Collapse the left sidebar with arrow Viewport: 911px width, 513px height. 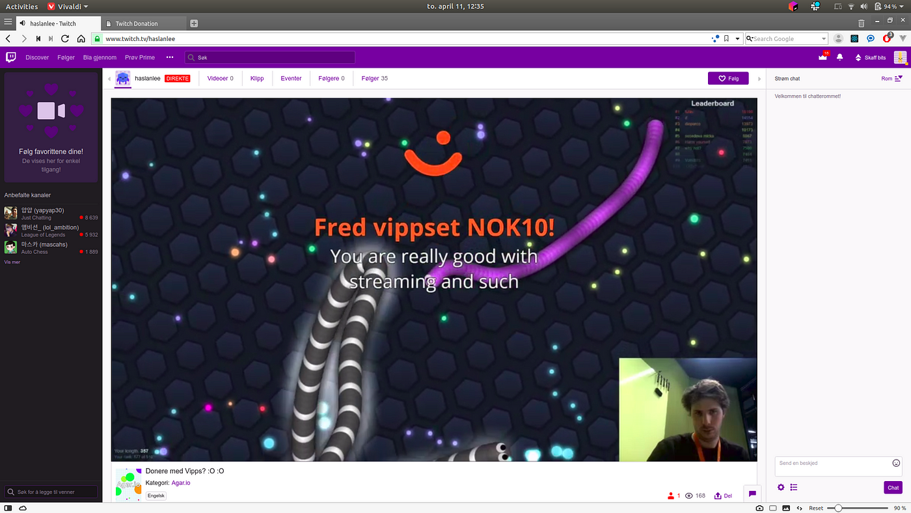[109, 79]
